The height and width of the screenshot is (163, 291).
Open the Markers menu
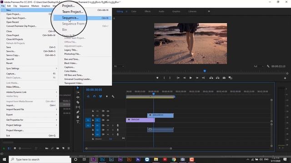[35, 6]
